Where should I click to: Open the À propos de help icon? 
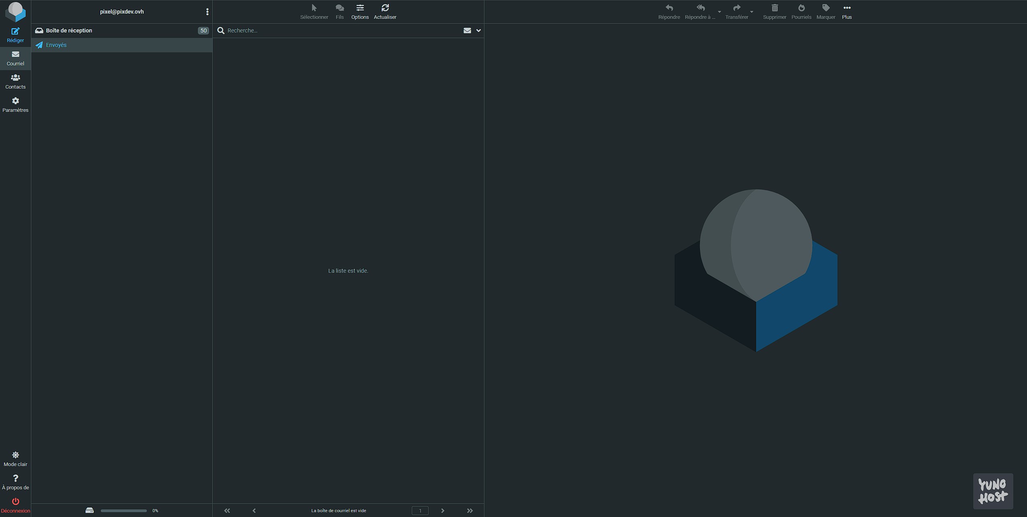click(x=15, y=478)
